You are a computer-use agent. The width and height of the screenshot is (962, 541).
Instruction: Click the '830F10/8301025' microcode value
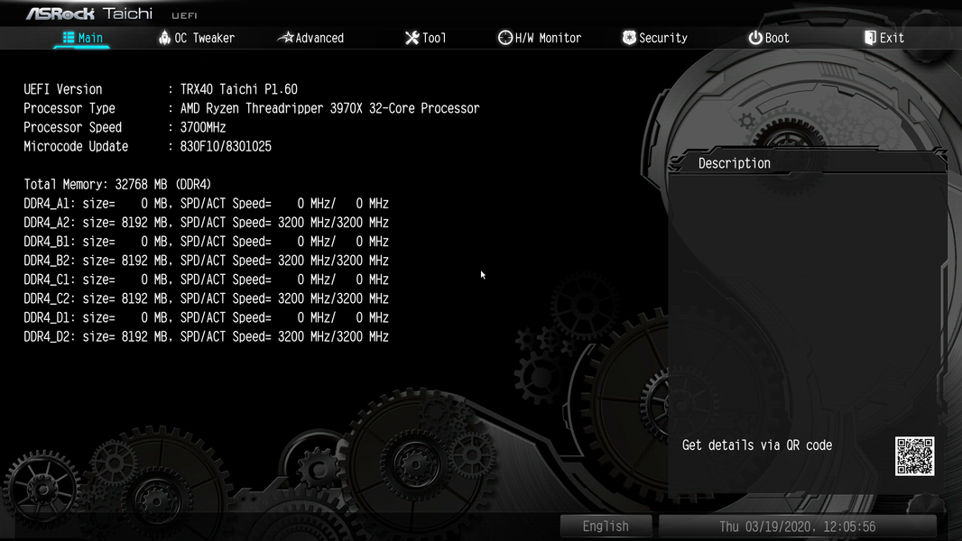point(226,146)
